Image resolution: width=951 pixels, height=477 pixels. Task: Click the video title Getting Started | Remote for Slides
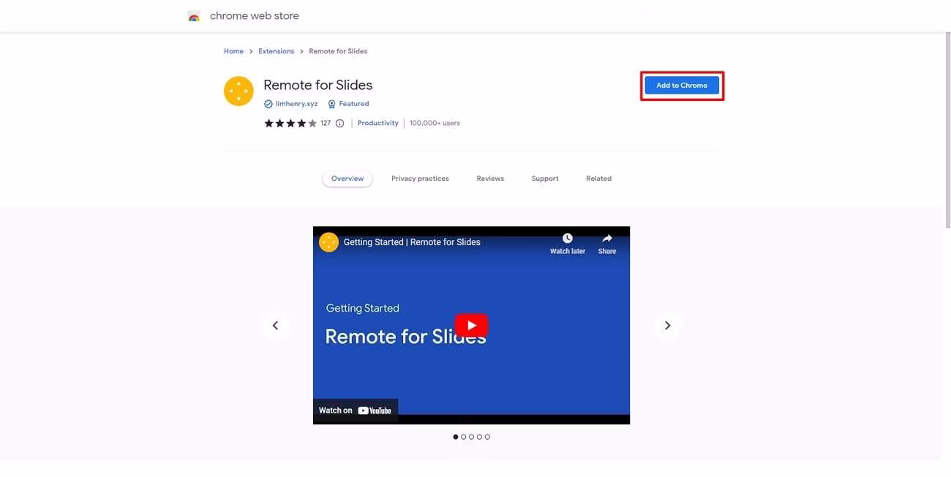pos(412,242)
